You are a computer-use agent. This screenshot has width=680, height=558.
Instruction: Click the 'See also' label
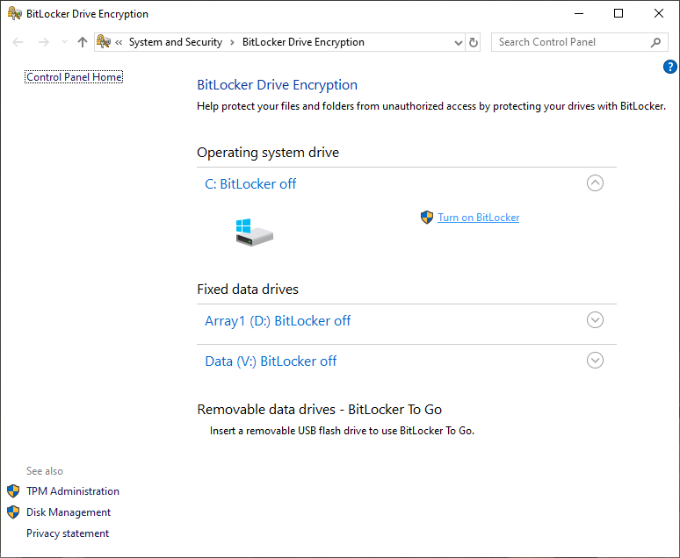point(45,471)
